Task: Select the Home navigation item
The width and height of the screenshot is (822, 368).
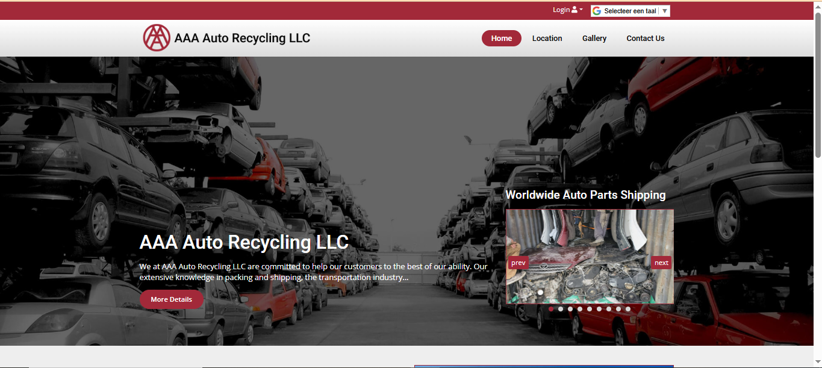Action: [x=501, y=39]
